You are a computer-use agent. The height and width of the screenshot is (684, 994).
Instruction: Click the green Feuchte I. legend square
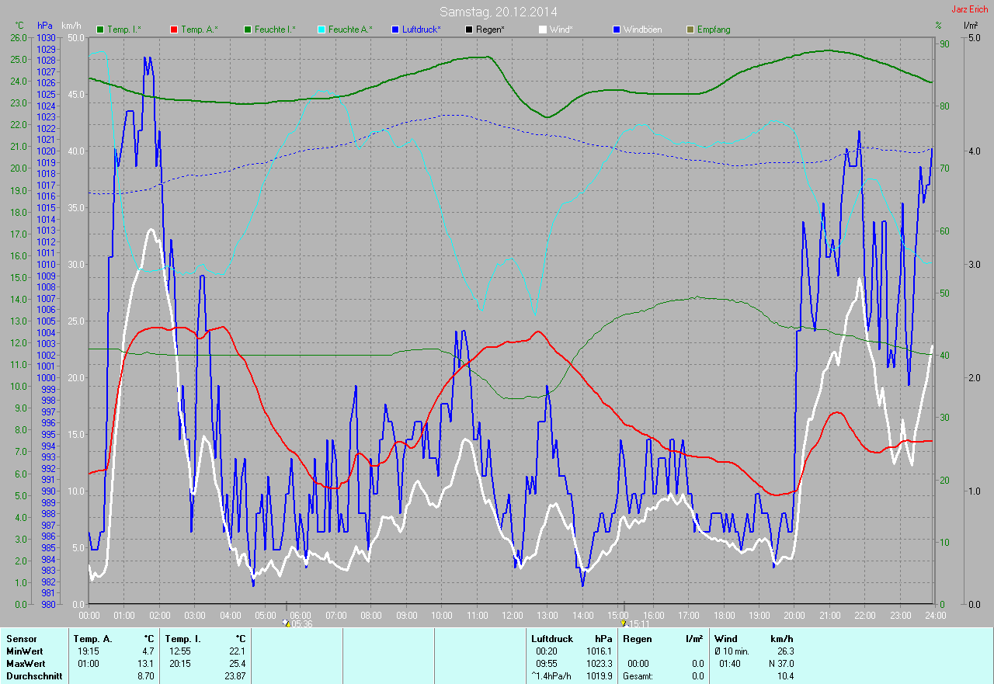pos(248,30)
